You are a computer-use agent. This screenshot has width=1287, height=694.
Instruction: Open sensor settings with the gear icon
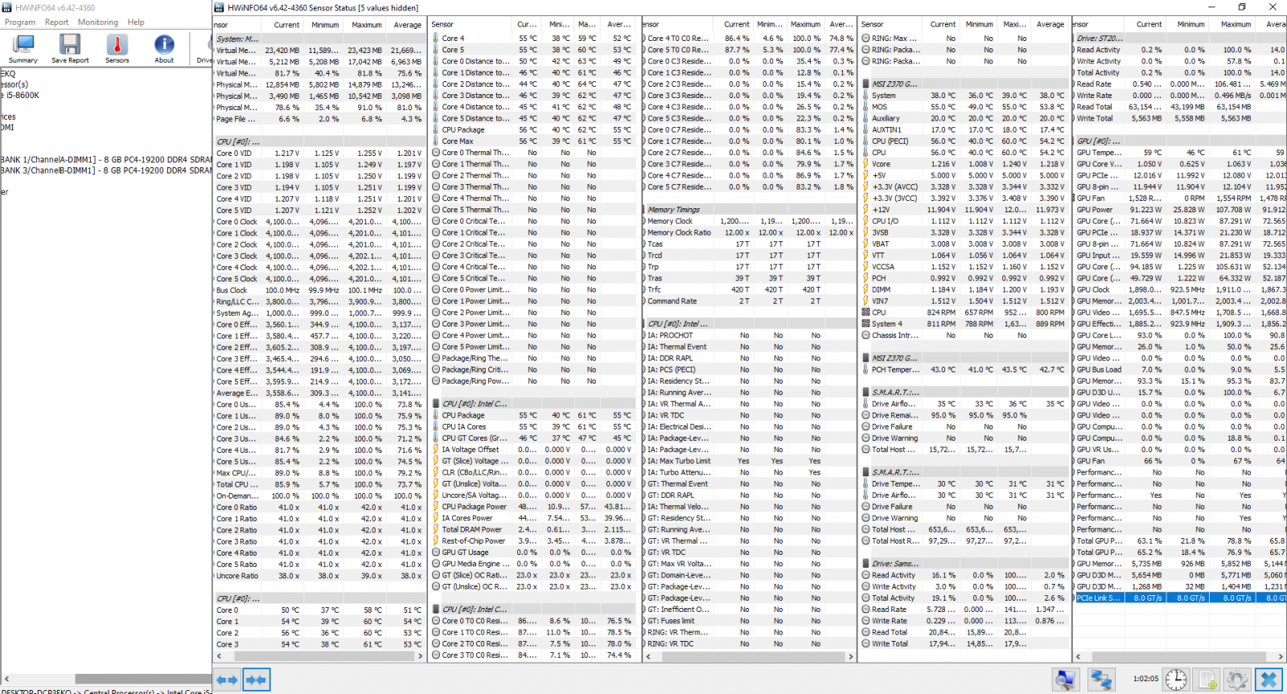click(1237, 680)
